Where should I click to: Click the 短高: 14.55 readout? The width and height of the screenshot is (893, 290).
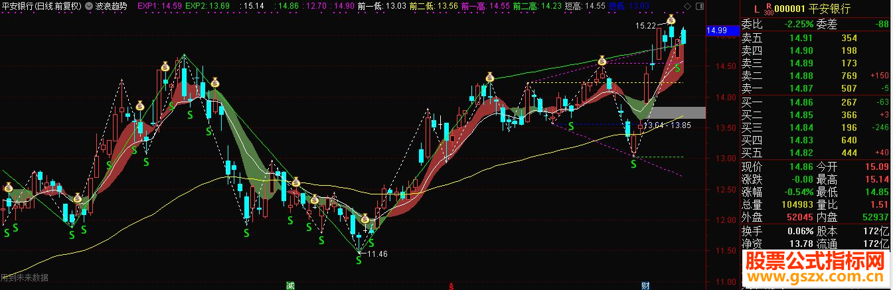coord(585,5)
